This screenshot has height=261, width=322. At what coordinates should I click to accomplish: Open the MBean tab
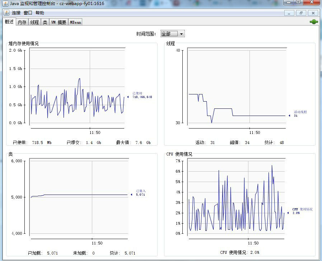tap(75, 22)
